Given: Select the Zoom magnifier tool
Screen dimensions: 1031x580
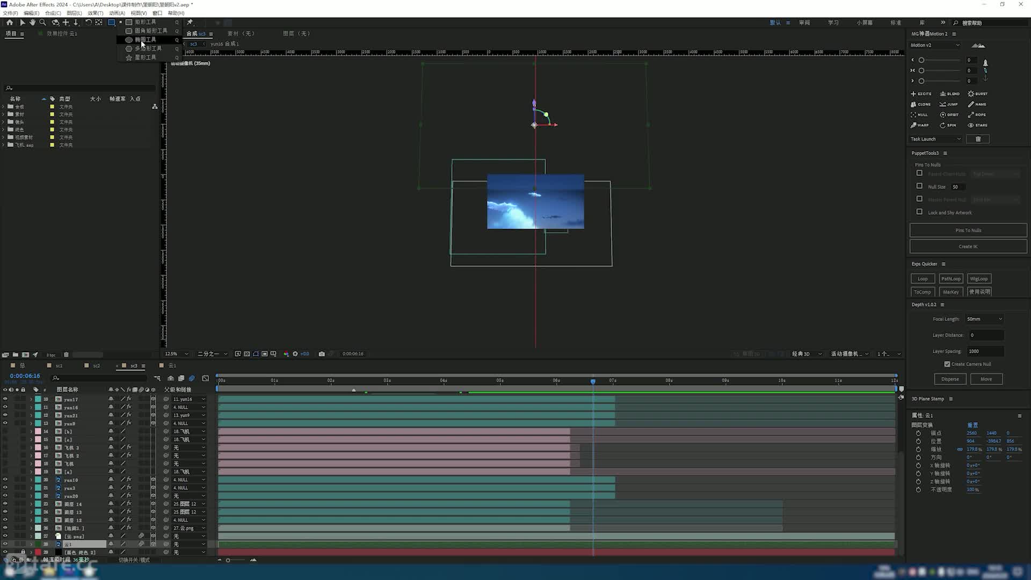Looking at the screenshot, I should pos(43,23).
